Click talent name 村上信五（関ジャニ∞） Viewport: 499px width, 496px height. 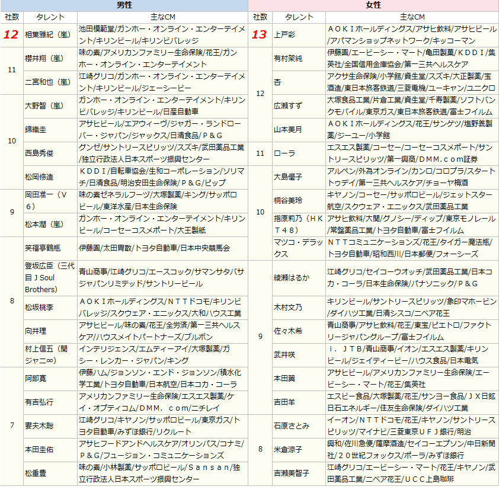[46, 355]
